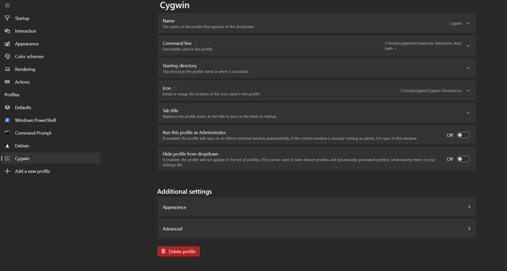Click the Actions keyboard icon

coord(7,82)
